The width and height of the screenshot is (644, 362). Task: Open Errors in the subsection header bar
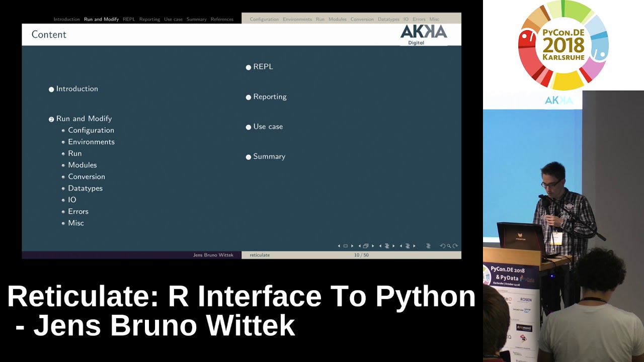(x=419, y=19)
